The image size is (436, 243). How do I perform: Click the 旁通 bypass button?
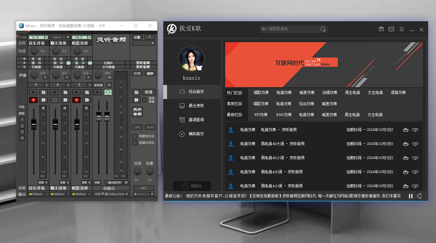click(x=149, y=92)
